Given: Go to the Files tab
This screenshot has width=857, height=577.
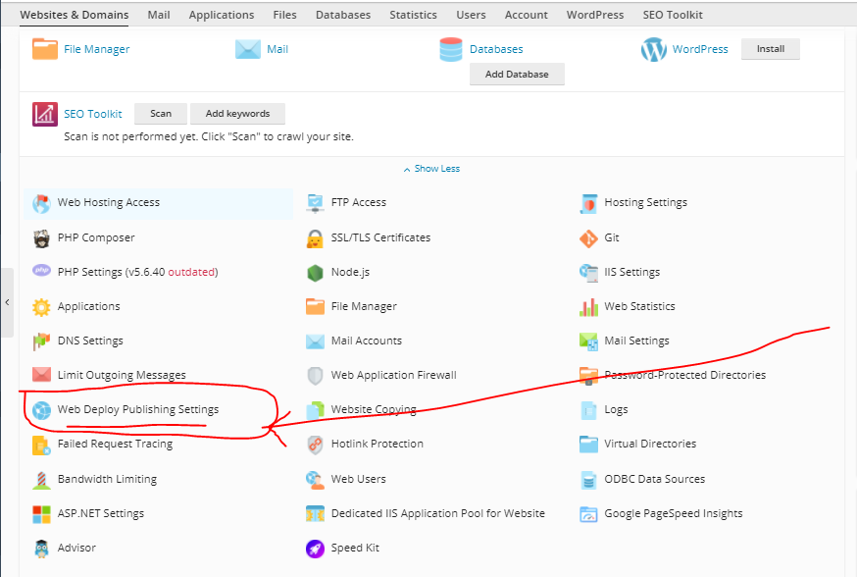Looking at the screenshot, I should pos(284,15).
